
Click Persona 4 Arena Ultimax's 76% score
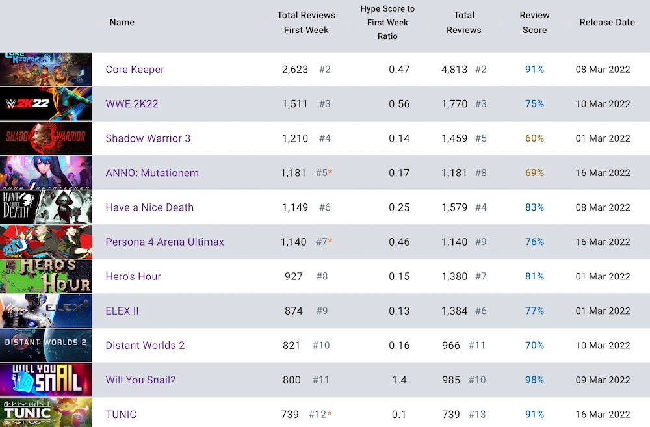click(x=535, y=242)
